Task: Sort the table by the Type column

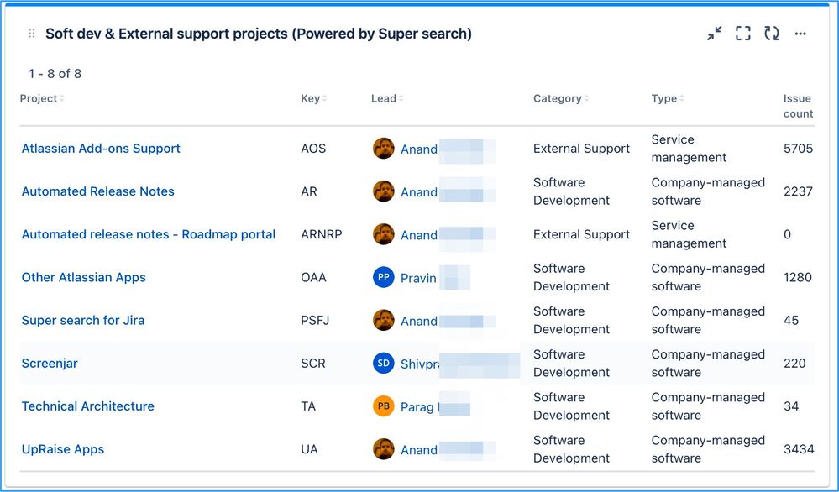Action: (668, 98)
